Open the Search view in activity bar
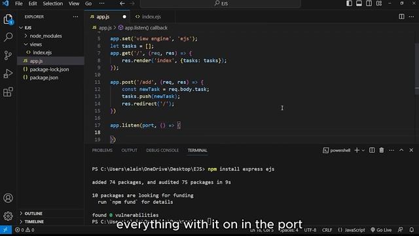Viewport: 419px width, 236px height. [8, 37]
